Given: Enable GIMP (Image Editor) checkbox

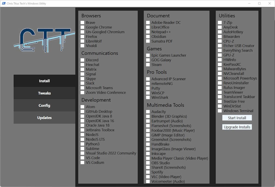Looking at the screenshot, I should click(x=148, y=135).
